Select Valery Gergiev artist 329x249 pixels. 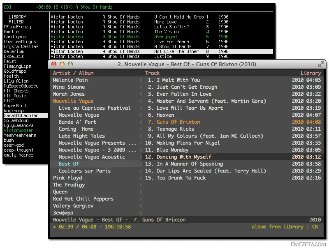tap(73, 206)
